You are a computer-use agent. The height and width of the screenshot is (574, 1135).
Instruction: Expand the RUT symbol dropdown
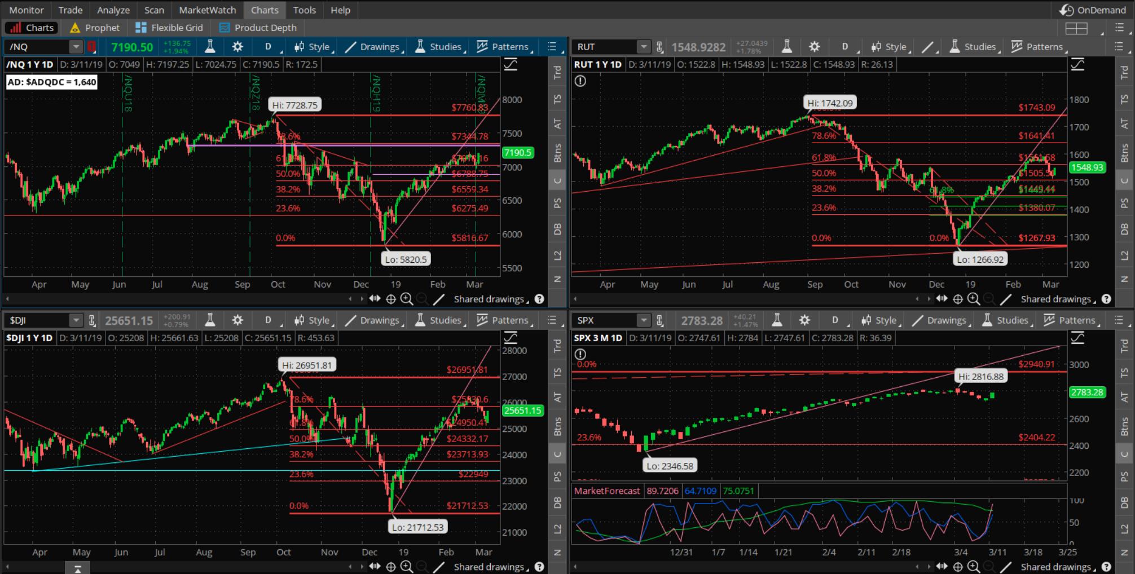(644, 47)
